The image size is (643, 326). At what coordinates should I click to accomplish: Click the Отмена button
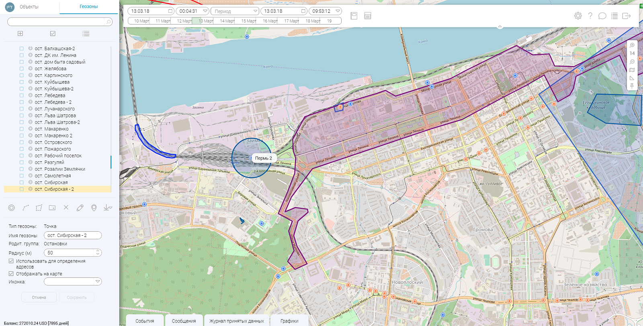(39, 297)
